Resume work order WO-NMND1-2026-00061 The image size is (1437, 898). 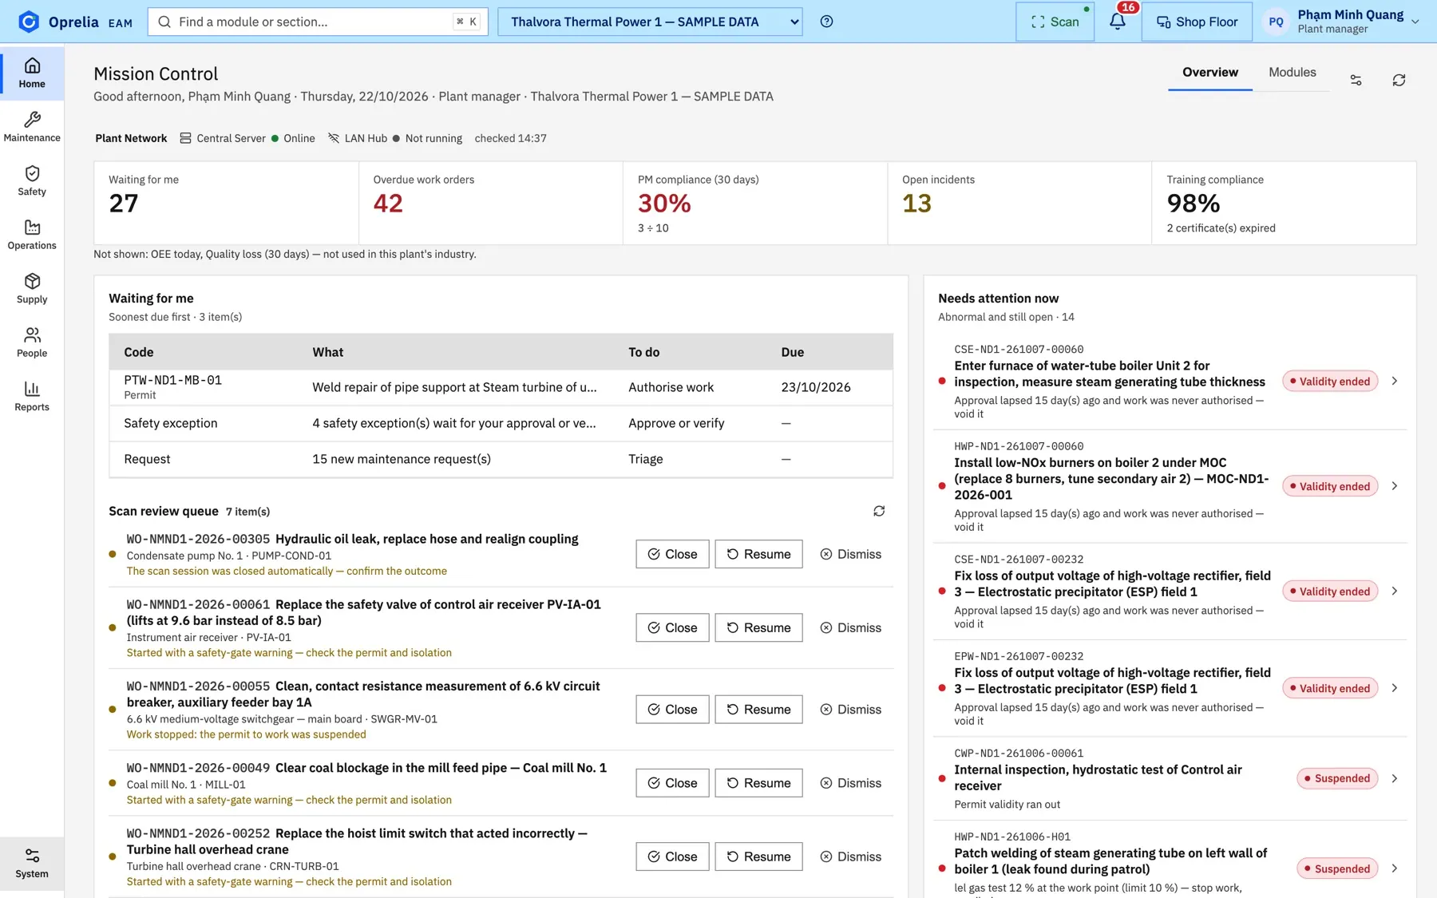point(758,627)
